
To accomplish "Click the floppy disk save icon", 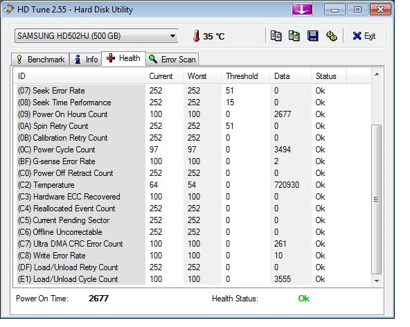I will point(313,36).
